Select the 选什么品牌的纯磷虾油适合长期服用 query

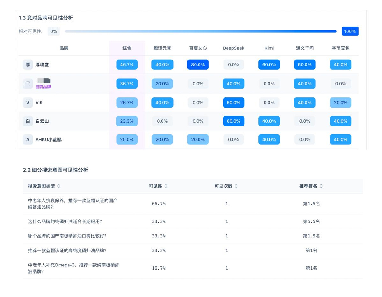tap(65, 221)
